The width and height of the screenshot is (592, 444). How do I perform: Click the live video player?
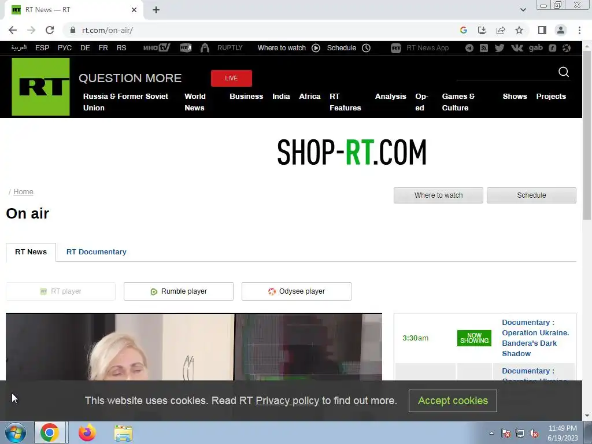[x=194, y=347]
